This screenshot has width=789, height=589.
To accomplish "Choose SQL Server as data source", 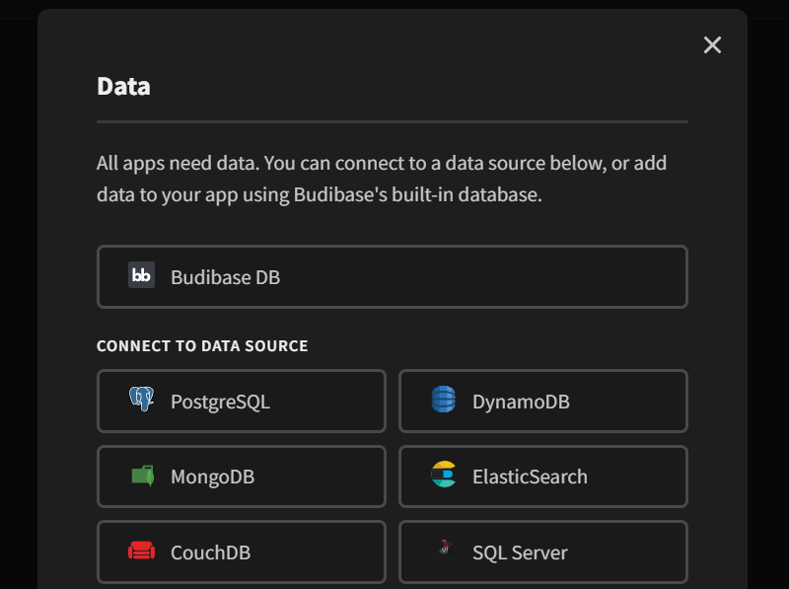I will (x=542, y=552).
